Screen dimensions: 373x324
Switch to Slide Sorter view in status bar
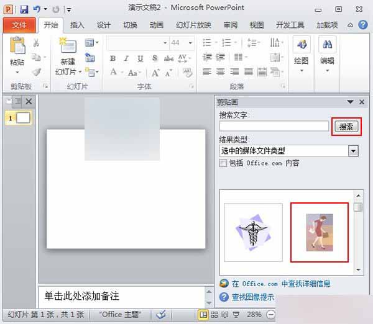214,315
